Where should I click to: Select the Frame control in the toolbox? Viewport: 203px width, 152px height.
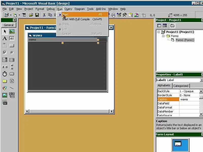(x=5, y=46)
